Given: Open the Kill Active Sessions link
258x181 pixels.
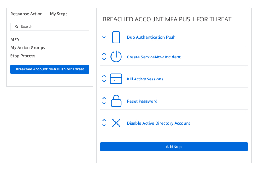Looking at the screenshot, I should coord(145,79).
